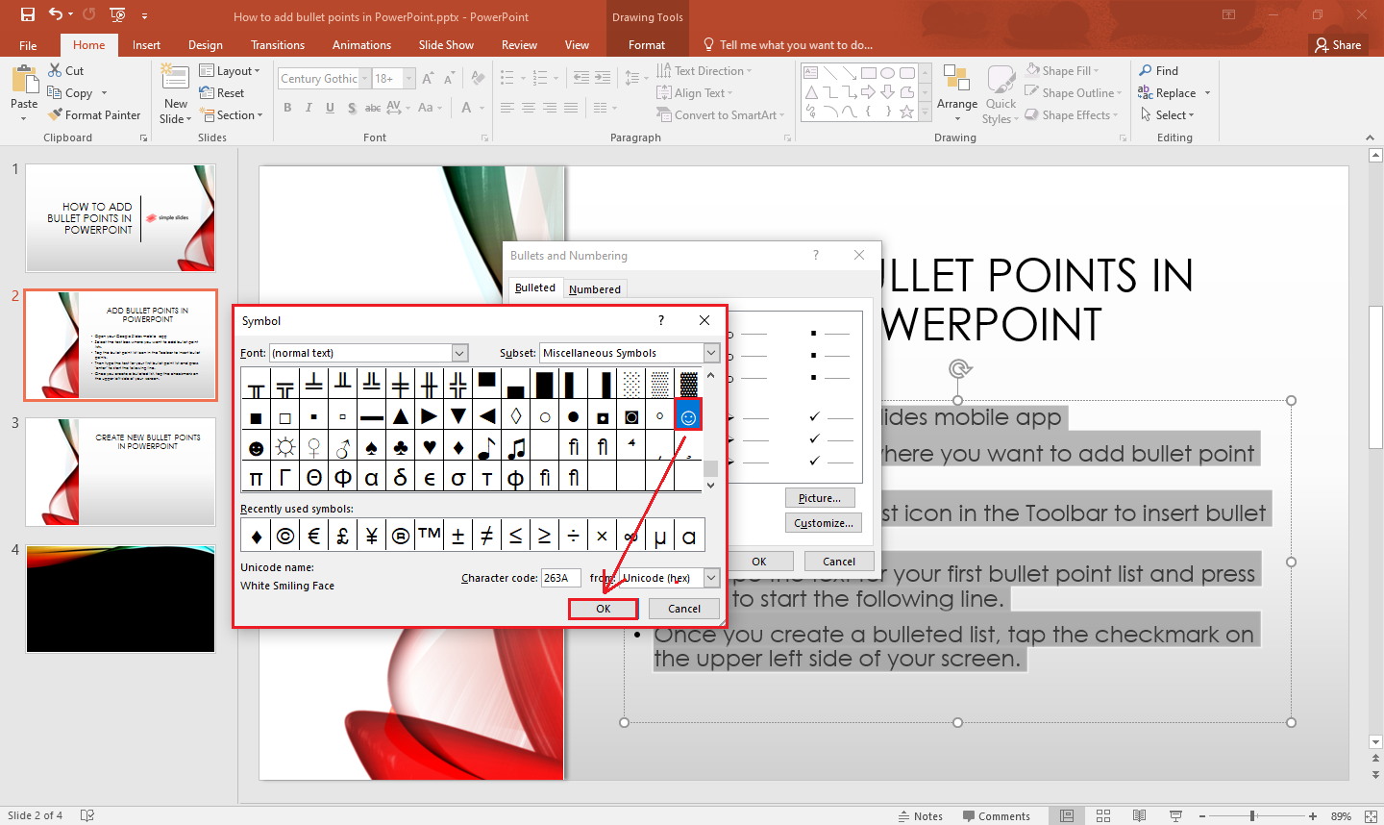Image resolution: width=1384 pixels, height=825 pixels.
Task: Click the Customize... button
Action: [823, 523]
